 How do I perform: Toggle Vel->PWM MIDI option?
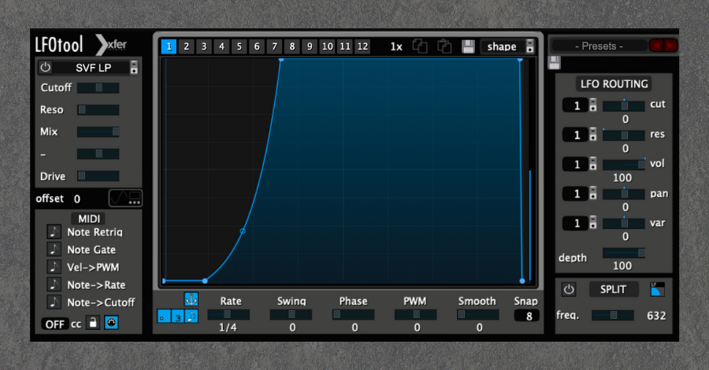pos(54,267)
